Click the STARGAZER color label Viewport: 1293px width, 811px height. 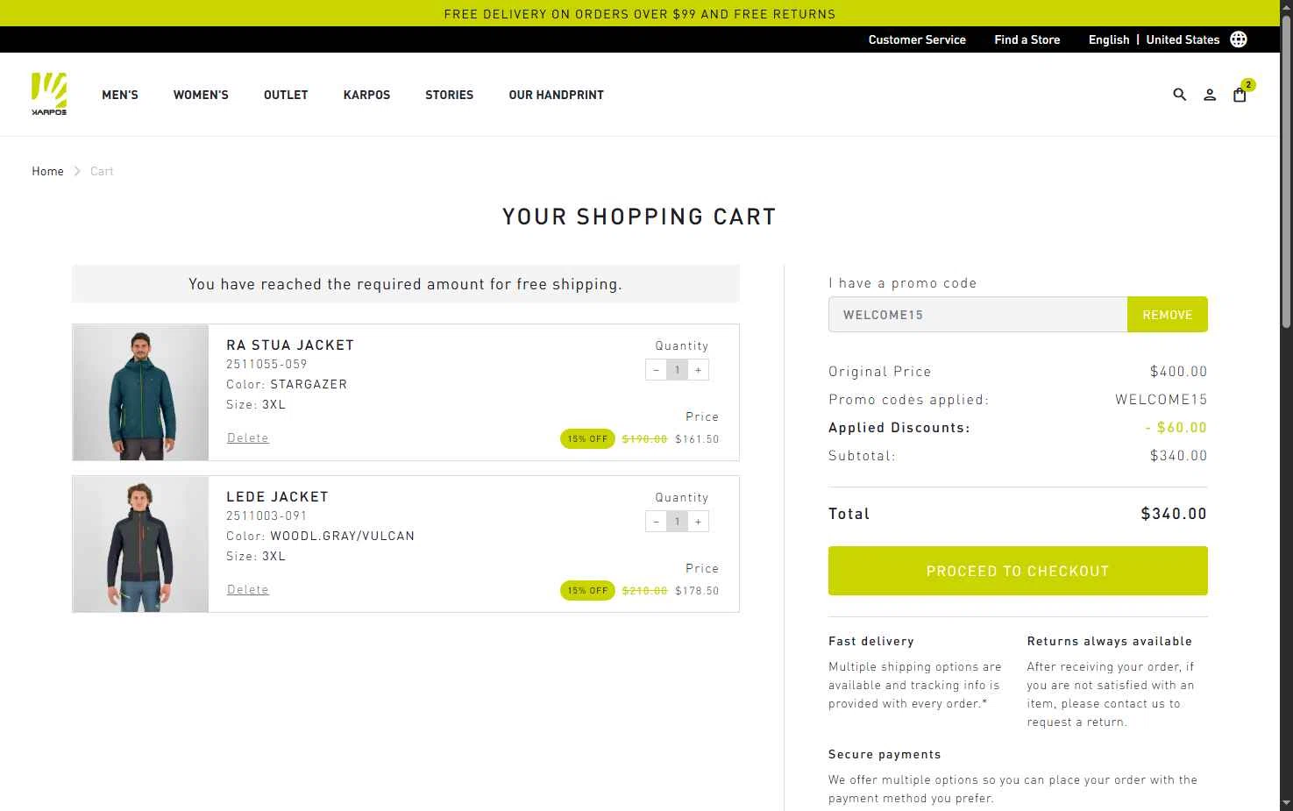[309, 385]
